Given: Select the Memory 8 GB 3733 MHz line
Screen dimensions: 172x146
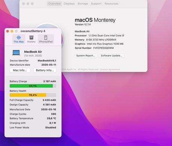Looking at the screenshot, I should click(x=95, y=40).
